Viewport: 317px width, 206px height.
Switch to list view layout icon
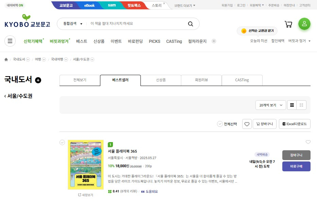[292, 105]
